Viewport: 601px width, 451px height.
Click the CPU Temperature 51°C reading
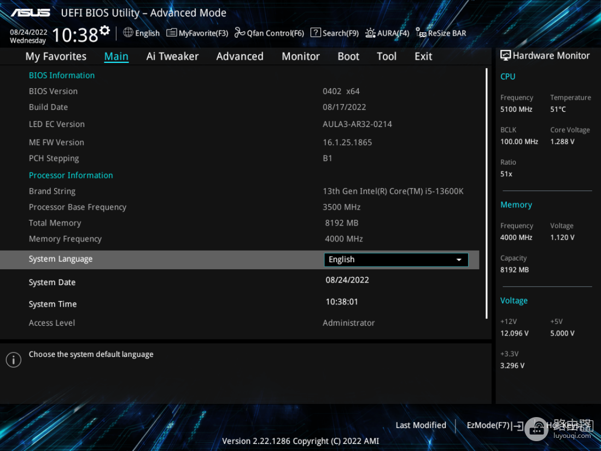[x=558, y=109]
